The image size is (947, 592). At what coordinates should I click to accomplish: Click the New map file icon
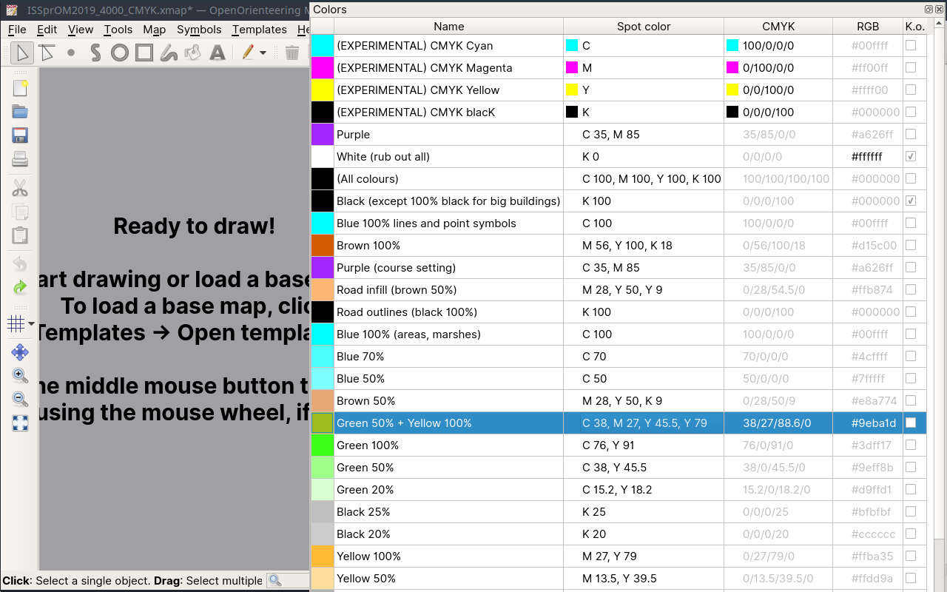(20, 88)
